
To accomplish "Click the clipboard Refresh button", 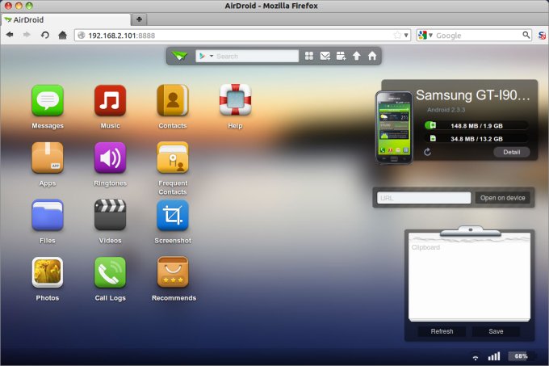I will (442, 331).
